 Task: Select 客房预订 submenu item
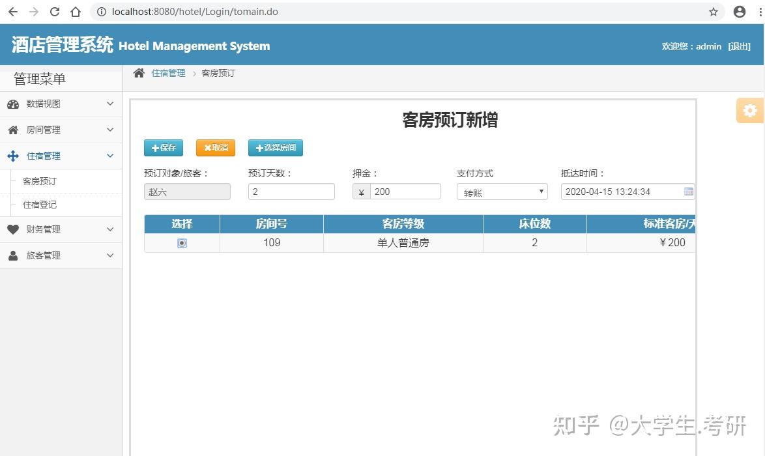coord(40,182)
